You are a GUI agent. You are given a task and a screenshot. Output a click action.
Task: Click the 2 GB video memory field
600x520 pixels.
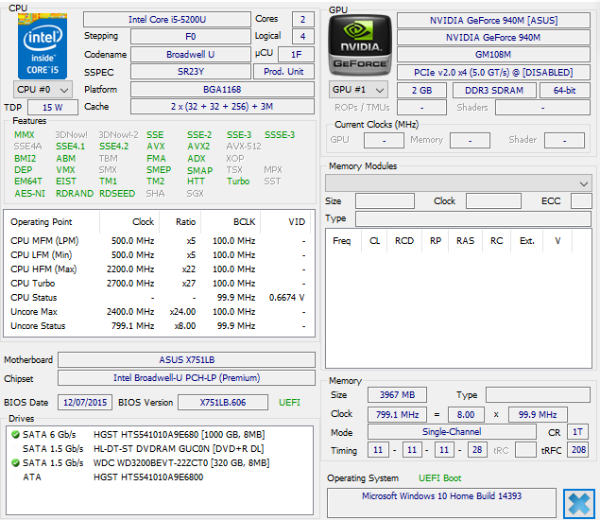coord(421,91)
